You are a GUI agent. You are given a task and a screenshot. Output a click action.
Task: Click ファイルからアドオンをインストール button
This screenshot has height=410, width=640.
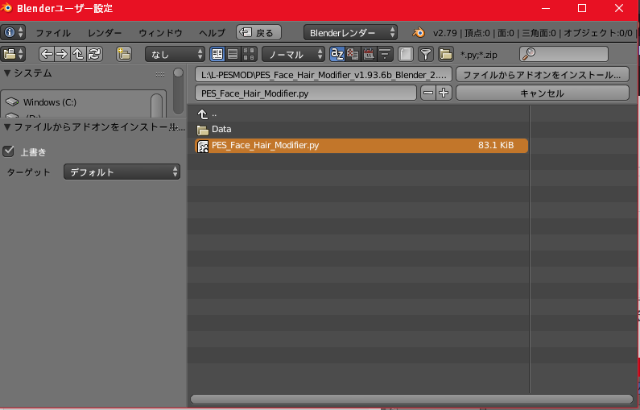542,75
